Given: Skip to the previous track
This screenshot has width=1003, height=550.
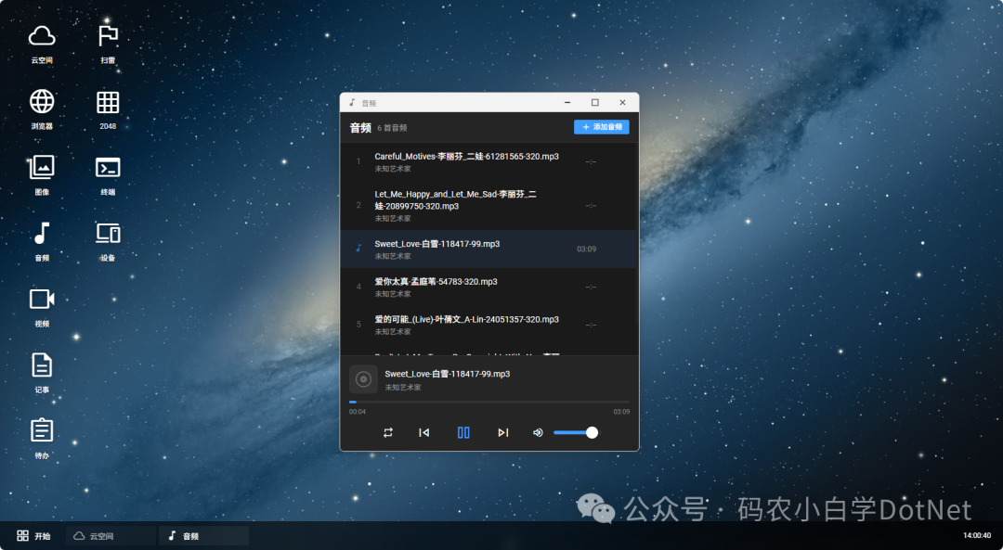Looking at the screenshot, I should (424, 432).
